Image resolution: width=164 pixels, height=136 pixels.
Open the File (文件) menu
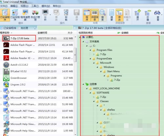[x=4, y=6]
